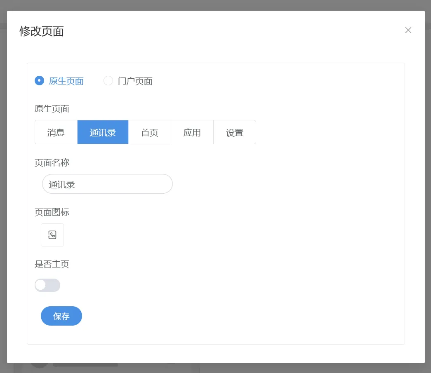Click the 是否主页 field label

pyautogui.click(x=52, y=264)
